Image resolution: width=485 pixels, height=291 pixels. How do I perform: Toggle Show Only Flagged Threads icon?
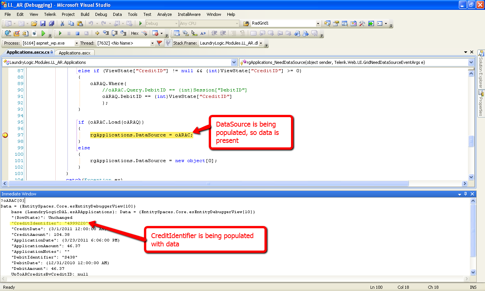168,43
